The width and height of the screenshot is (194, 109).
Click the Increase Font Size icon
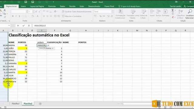36,12
